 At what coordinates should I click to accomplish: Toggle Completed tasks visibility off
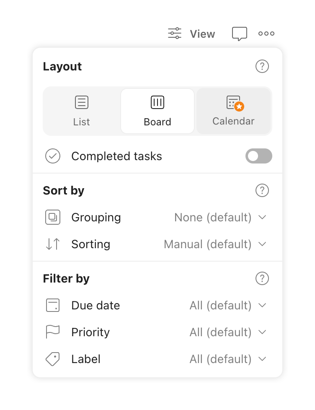pyautogui.click(x=258, y=156)
